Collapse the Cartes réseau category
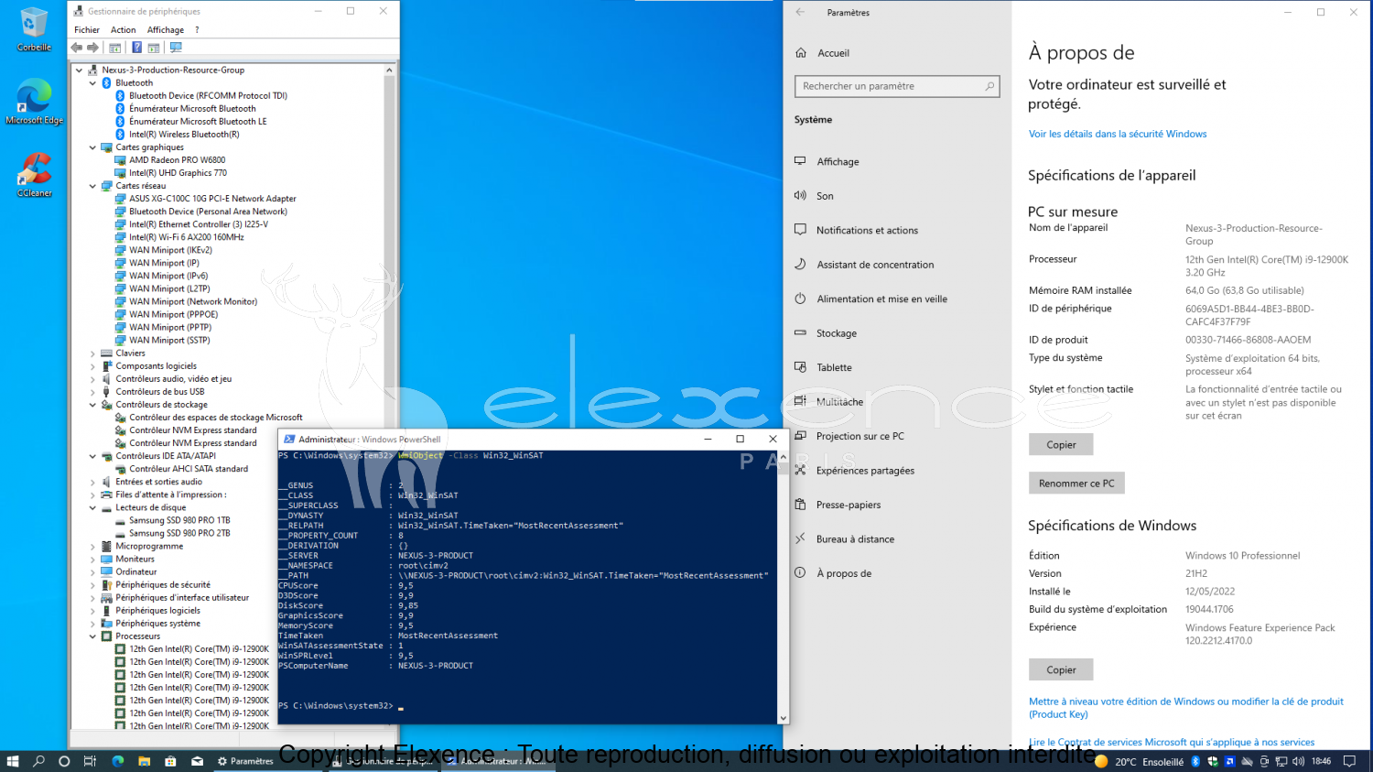 92,186
